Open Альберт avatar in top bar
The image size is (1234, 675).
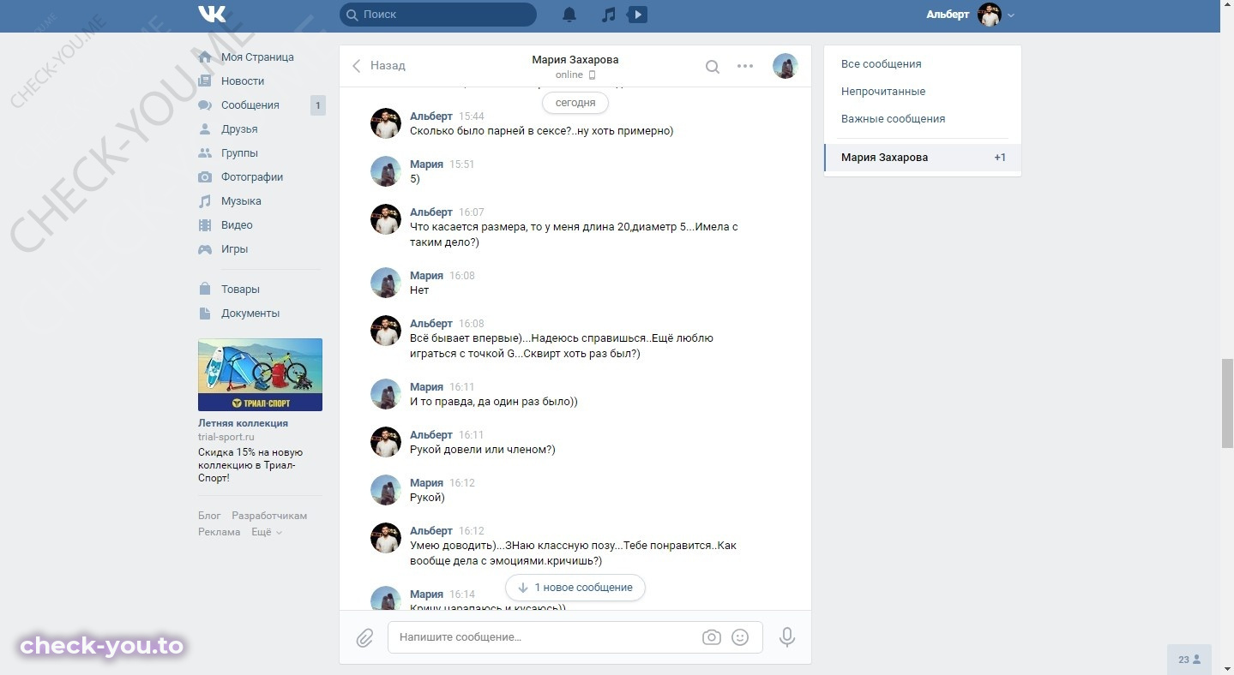[x=990, y=15]
